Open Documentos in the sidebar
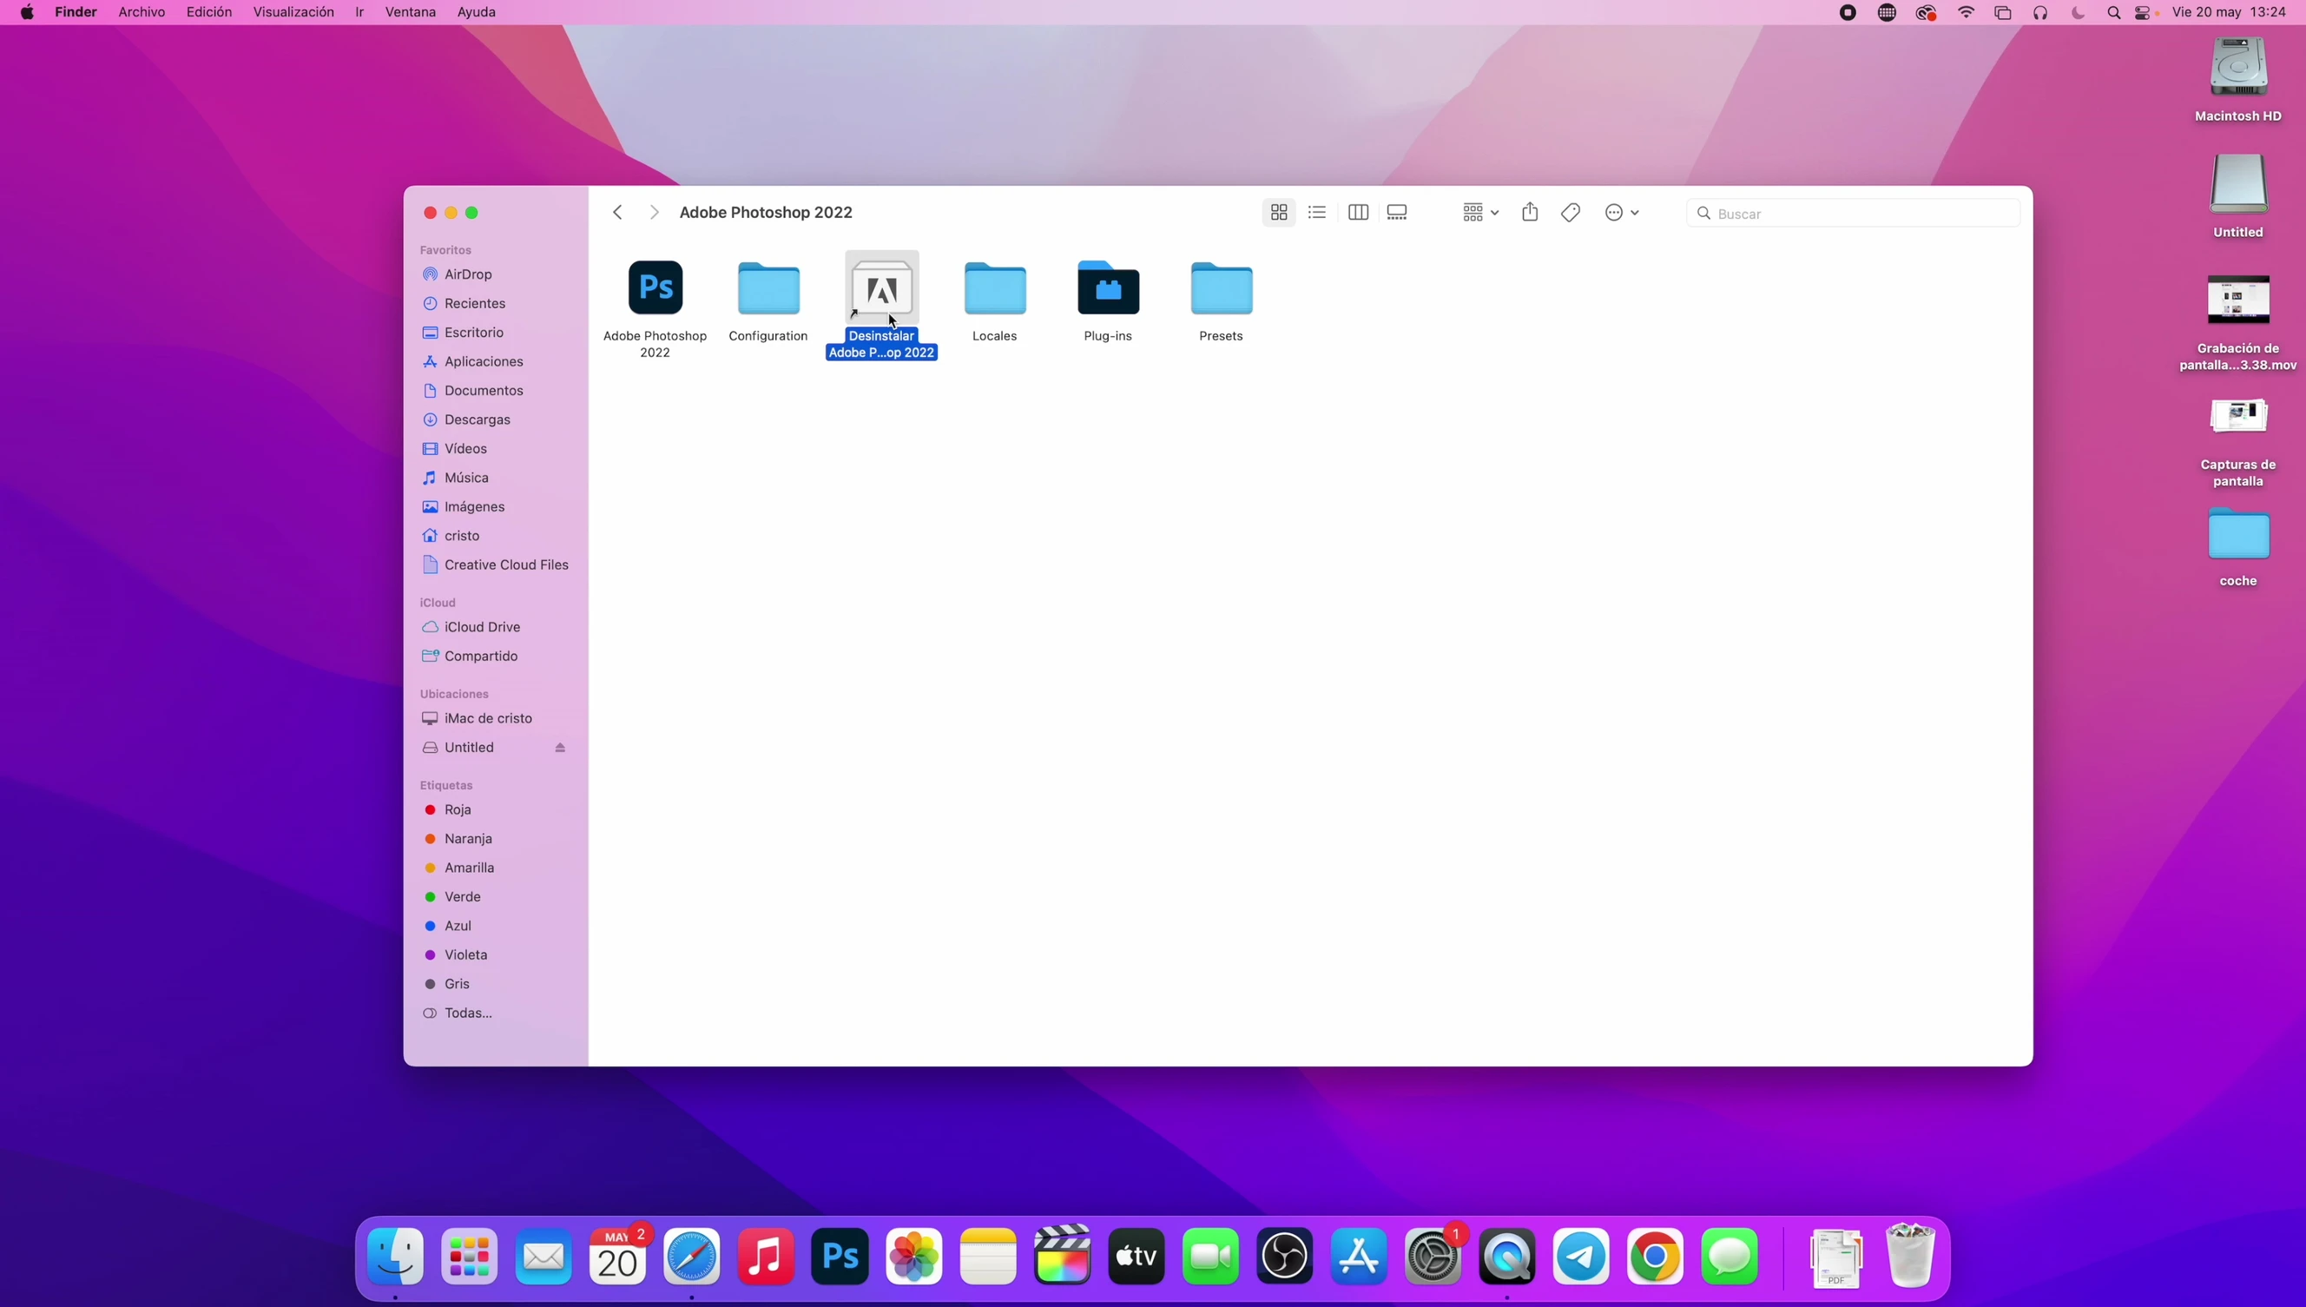 pyautogui.click(x=495, y=391)
